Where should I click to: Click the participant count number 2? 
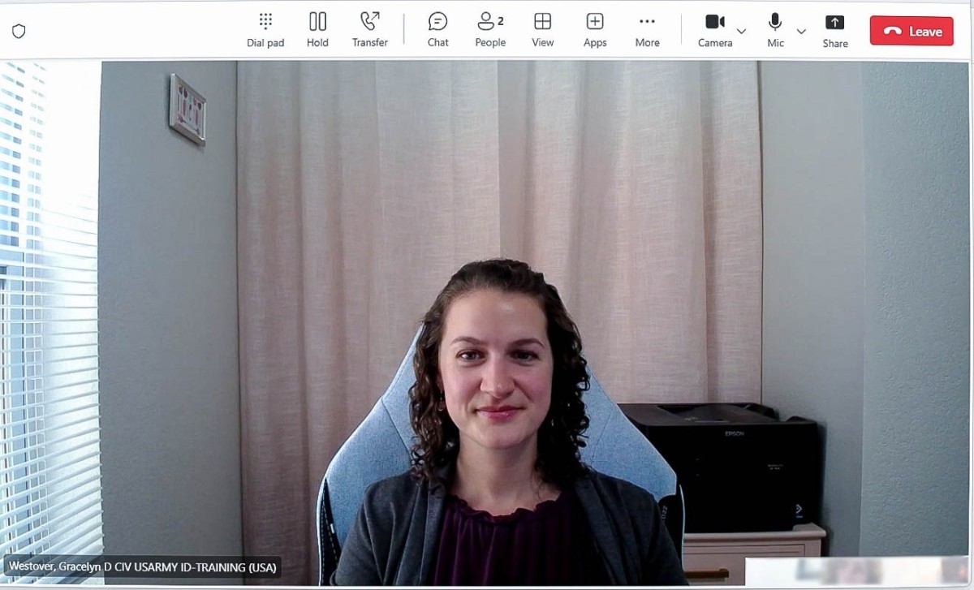(501, 21)
